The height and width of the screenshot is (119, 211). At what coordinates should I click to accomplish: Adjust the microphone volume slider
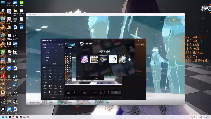coord(74,92)
